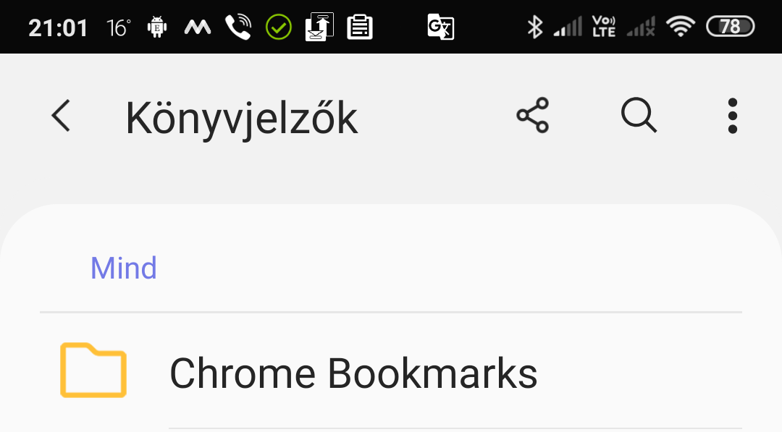Open the three-dot more options menu
Screen dimensions: 782x432
click(x=733, y=116)
